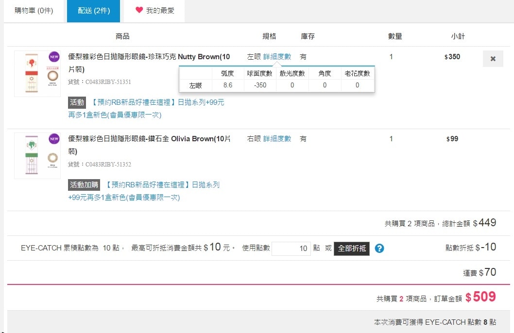Click NEW badge on Olivia Brown product
The height and width of the screenshot is (333, 514).
coord(54,139)
